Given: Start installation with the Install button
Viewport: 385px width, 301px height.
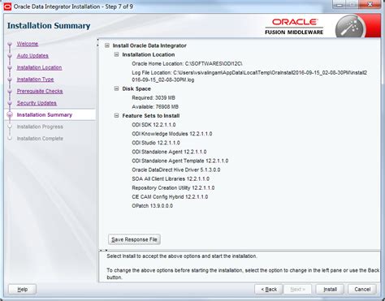Looking at the screenshot, I should point(330,290).
